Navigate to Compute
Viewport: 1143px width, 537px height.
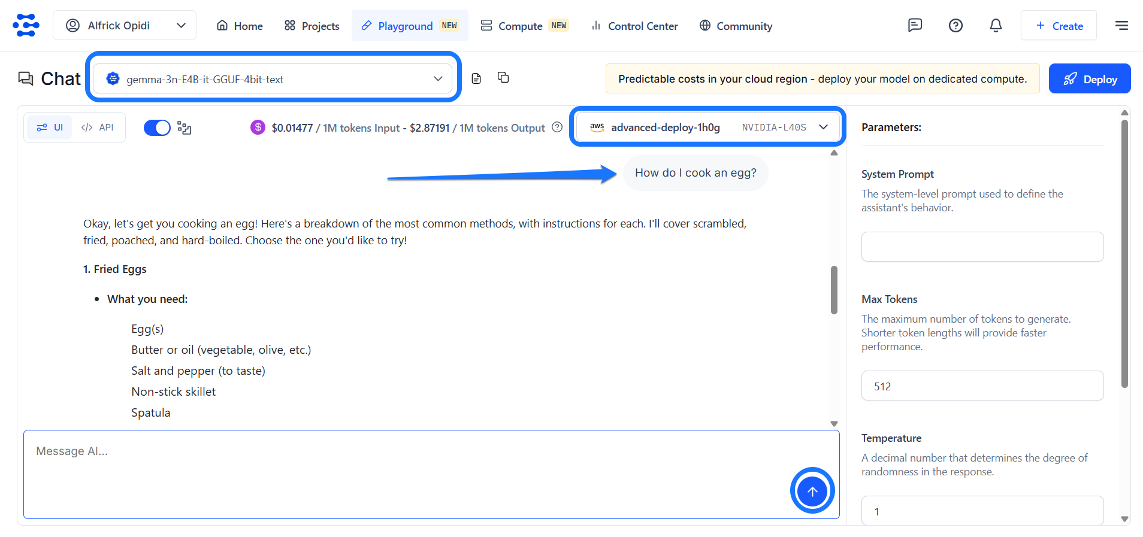525,26
